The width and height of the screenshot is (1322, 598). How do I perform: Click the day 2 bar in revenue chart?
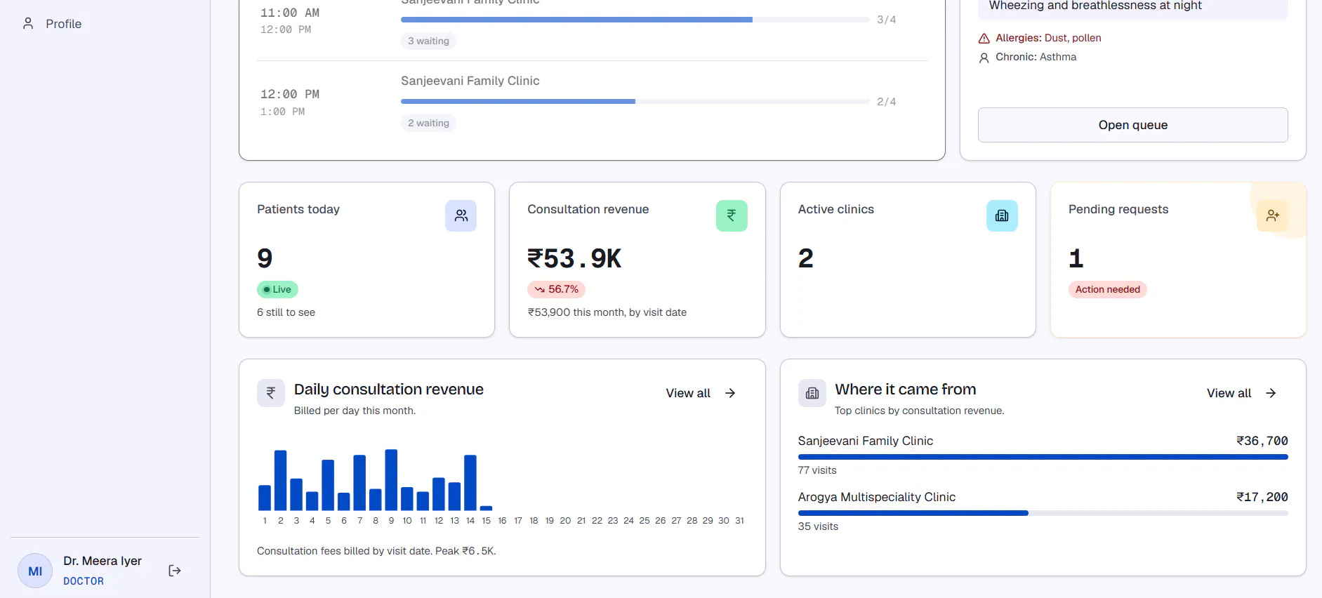280,480
